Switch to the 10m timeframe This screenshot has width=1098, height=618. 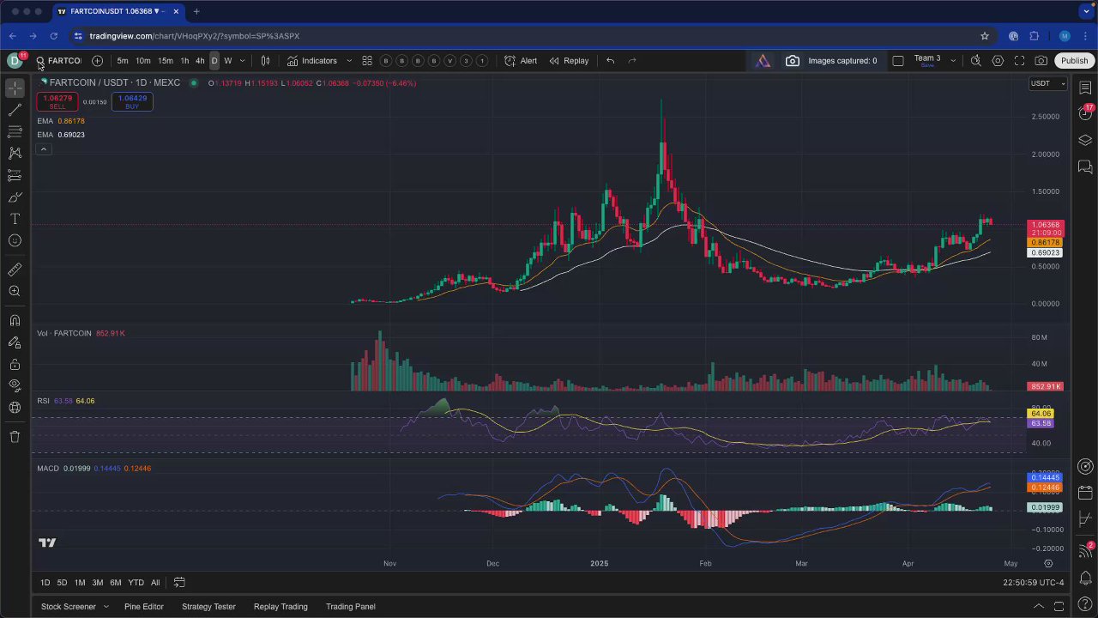coord(143,61)
